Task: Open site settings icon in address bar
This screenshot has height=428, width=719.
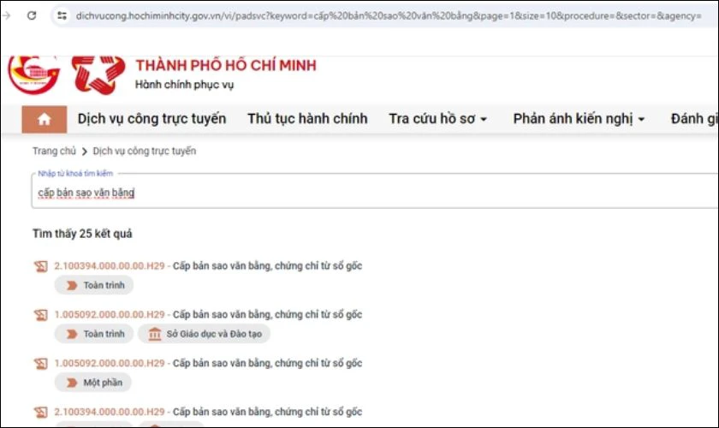Action: click(x=62, y=15)
